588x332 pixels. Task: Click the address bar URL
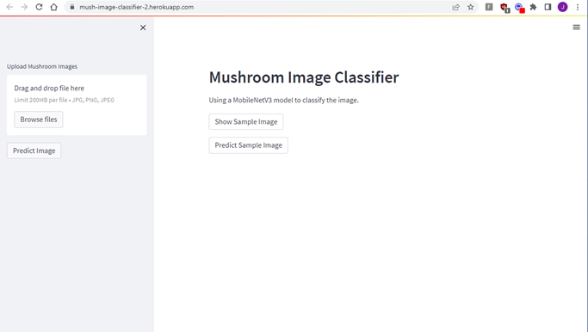pyautogui.click(x=137, y=7)
